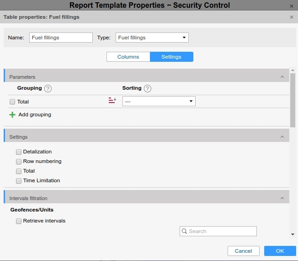Click the green plus Add grouping icon
Screen dimensions: 298x261
[x=12, y=114]
